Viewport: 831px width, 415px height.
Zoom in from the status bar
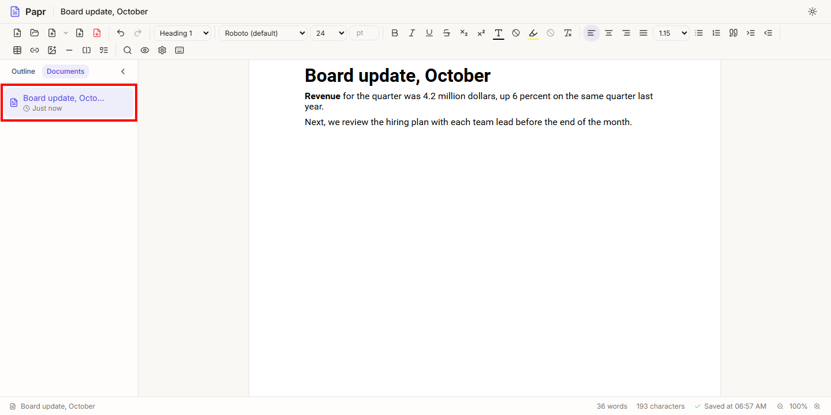pyautogui.click(x=817, y=406)
